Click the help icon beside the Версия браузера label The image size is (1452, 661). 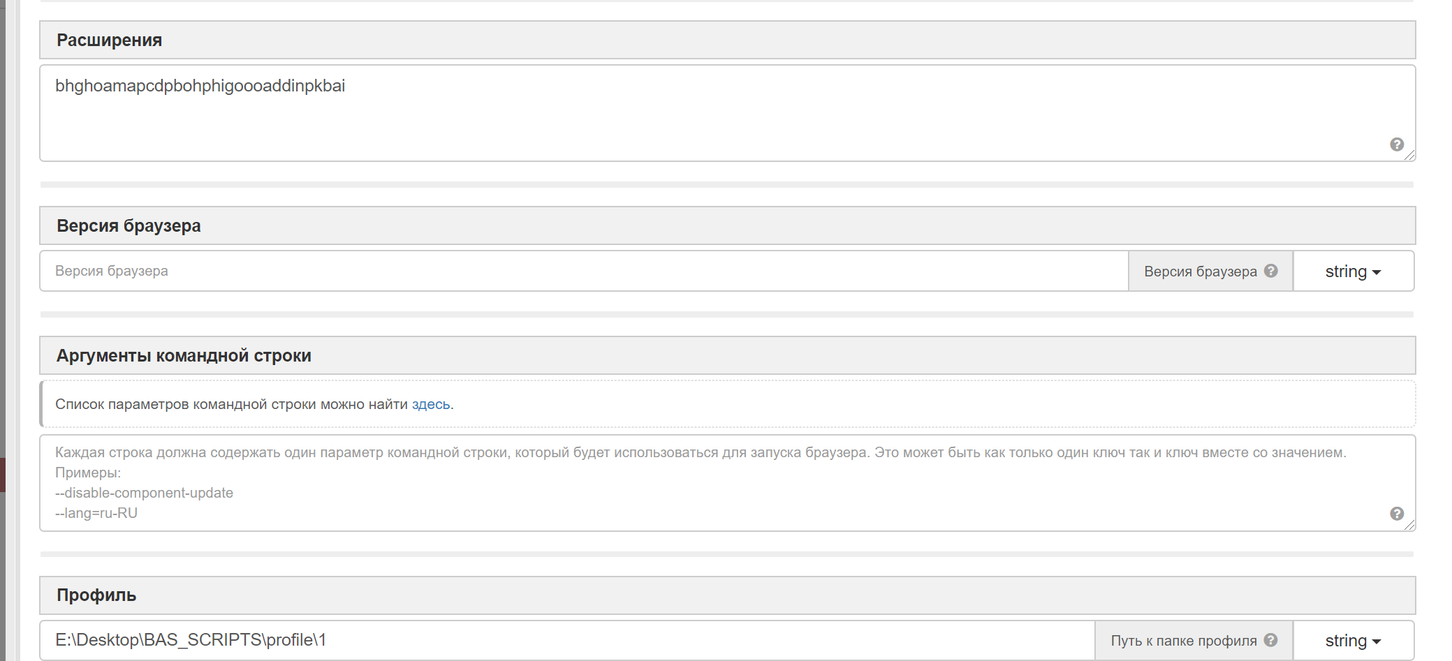tap(1271, 271)
